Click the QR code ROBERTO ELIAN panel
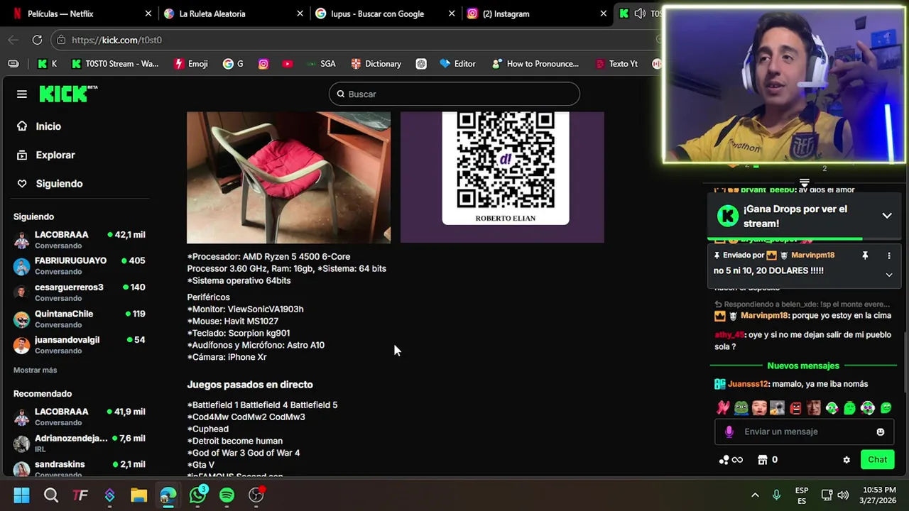 pyautogui.click(x=502, y=177)
